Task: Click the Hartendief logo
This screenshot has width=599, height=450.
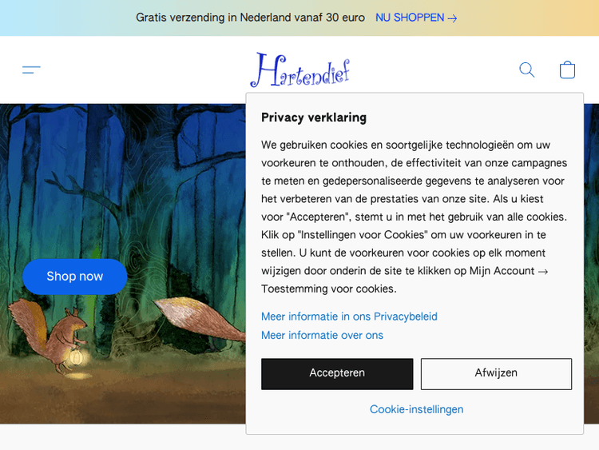Action: pyautogui.click(x=299, y=70)
